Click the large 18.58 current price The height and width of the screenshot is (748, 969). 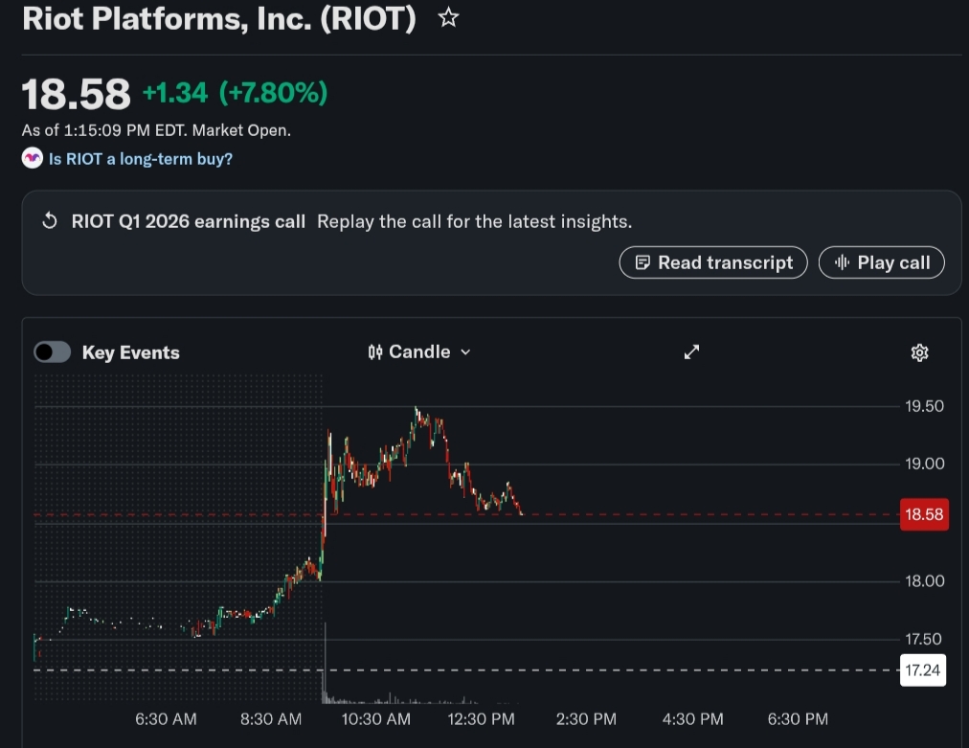[x=76, y=94]
